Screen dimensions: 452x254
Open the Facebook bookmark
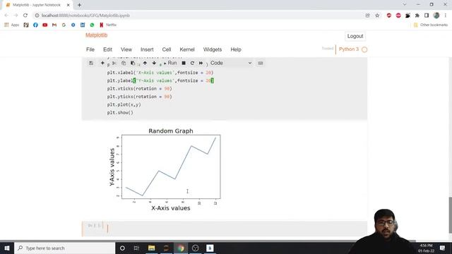(x=35, y=25)
